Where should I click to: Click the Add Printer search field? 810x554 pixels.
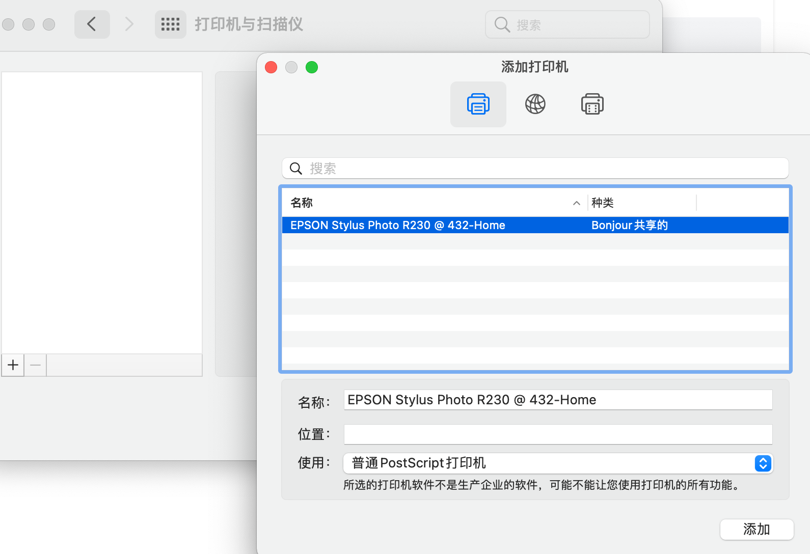point(535,169)
